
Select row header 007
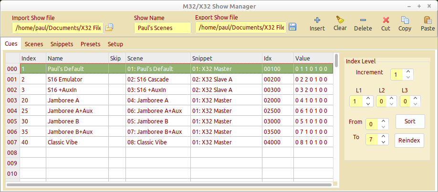click(12, 142)
